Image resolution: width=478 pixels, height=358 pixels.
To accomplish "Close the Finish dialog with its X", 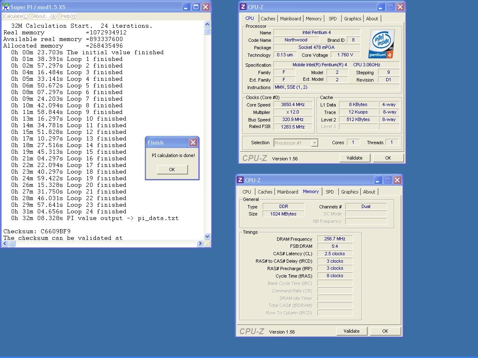I will pyautogui.click(x=193, y=143).
